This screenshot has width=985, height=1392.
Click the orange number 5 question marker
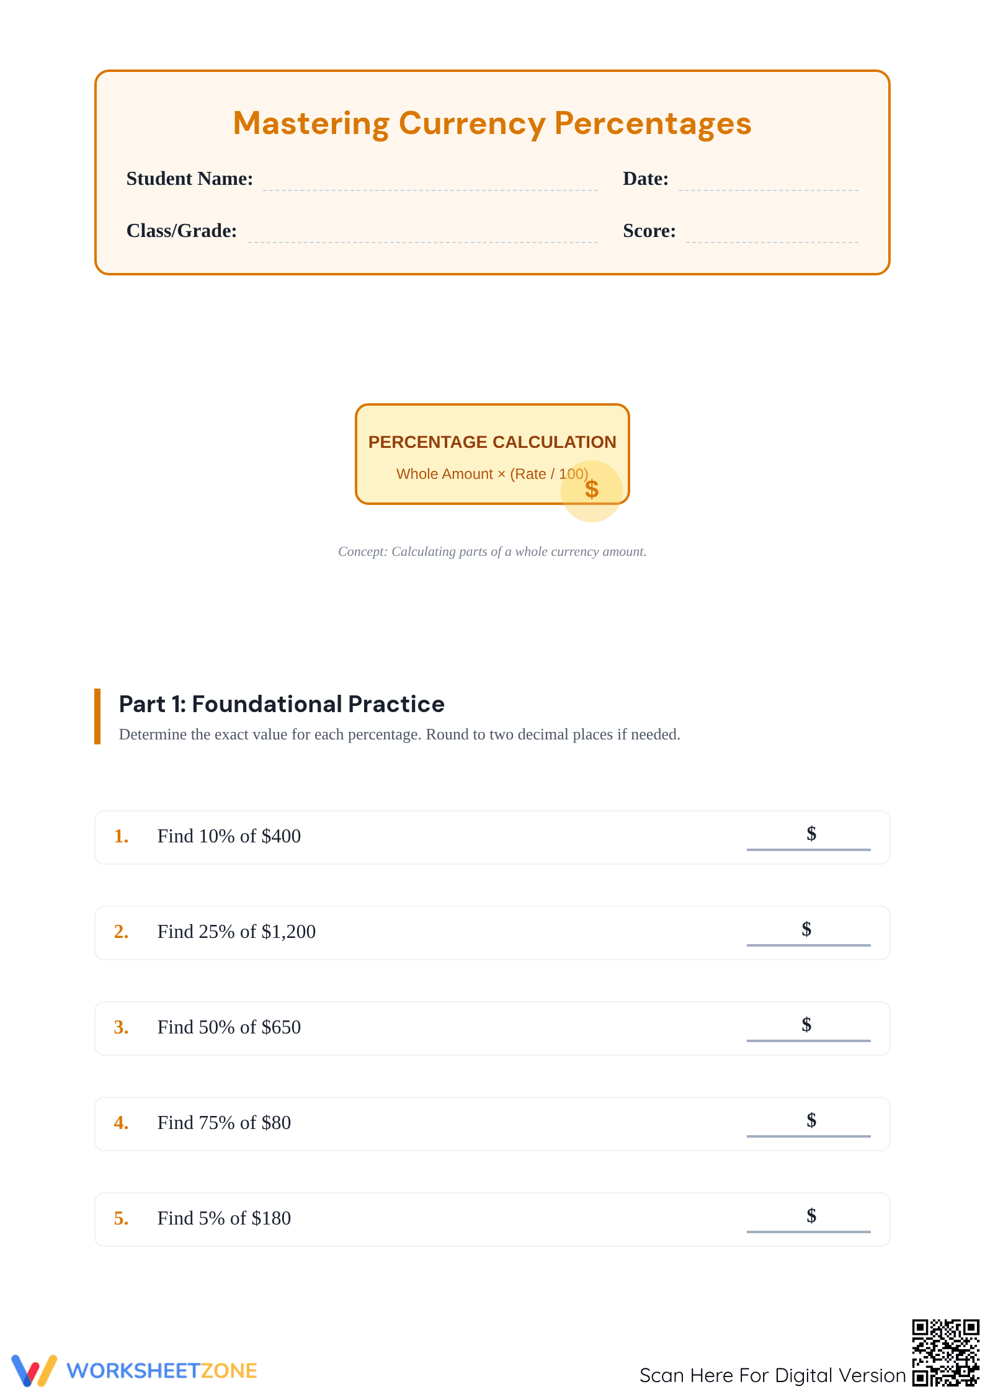coord(121,1218)
